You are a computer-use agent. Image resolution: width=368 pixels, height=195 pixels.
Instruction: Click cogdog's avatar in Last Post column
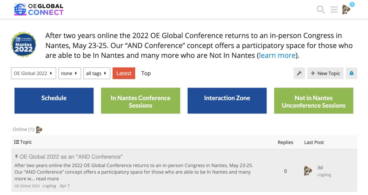pyautogui.click(x=308, y=171)
